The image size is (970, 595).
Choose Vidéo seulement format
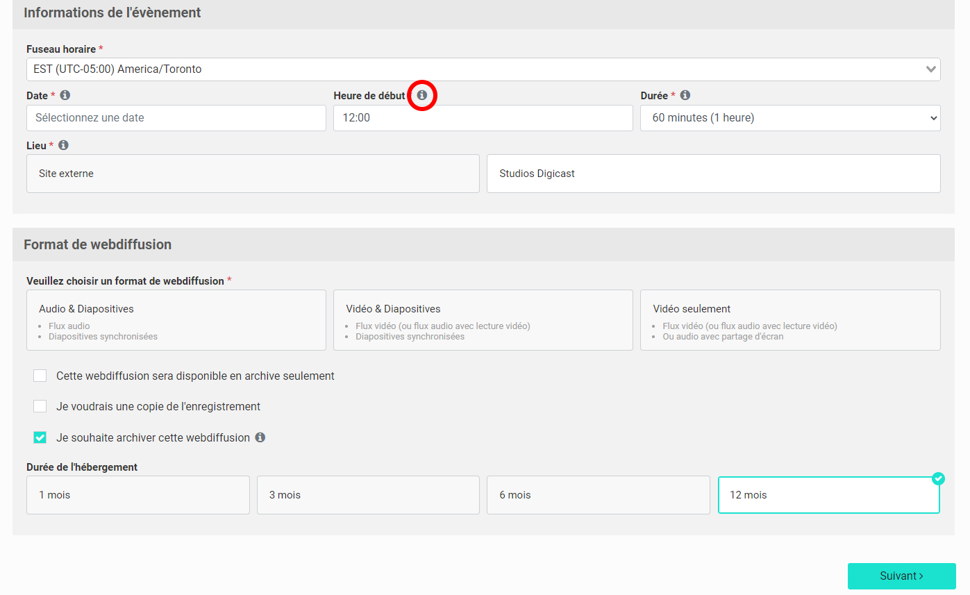[790, 320]
